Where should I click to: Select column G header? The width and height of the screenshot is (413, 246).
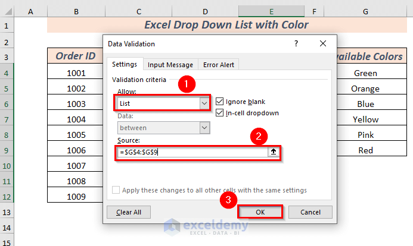tap(365, 11)
